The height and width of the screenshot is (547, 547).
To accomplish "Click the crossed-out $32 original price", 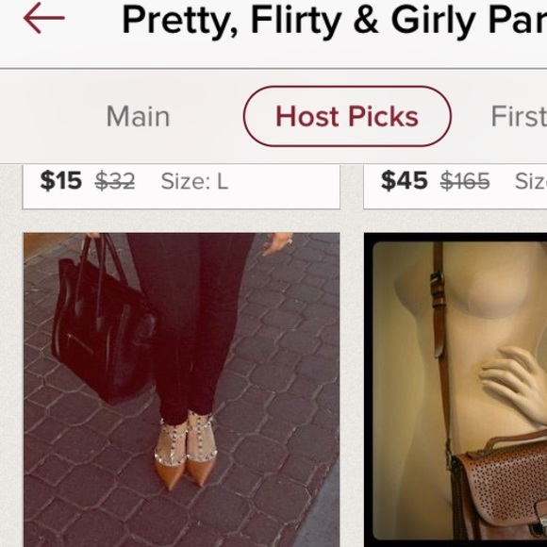I will 115,181.
